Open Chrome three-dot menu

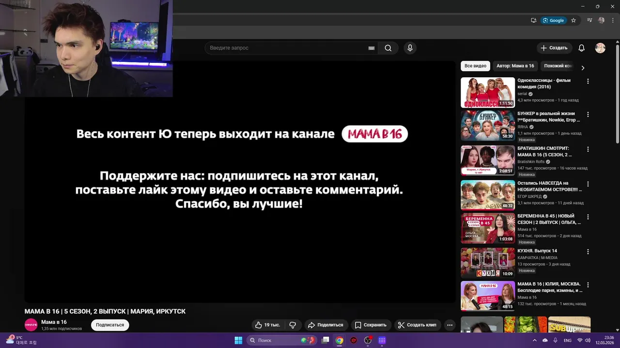coord(613,20)
